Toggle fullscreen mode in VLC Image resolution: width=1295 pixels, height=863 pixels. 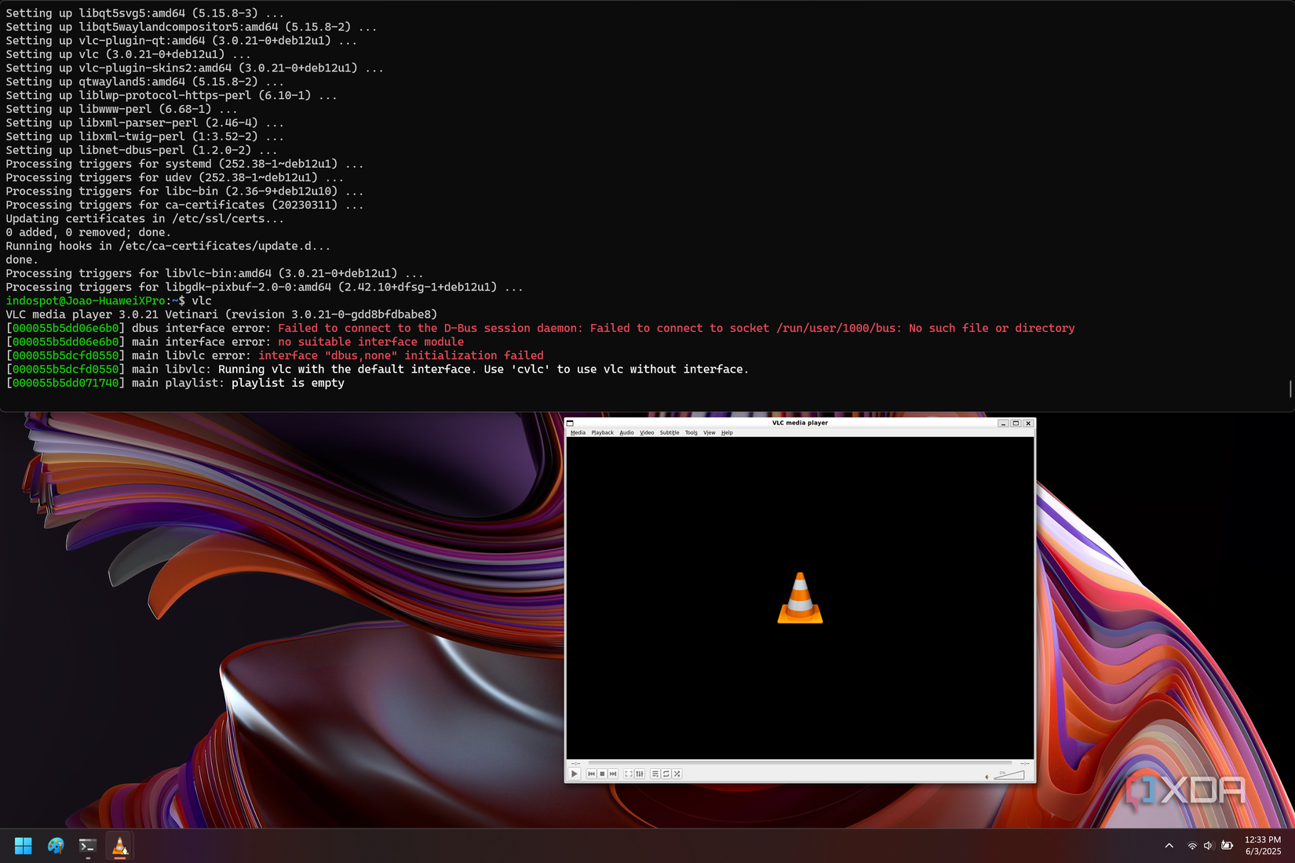pos(628,774)
